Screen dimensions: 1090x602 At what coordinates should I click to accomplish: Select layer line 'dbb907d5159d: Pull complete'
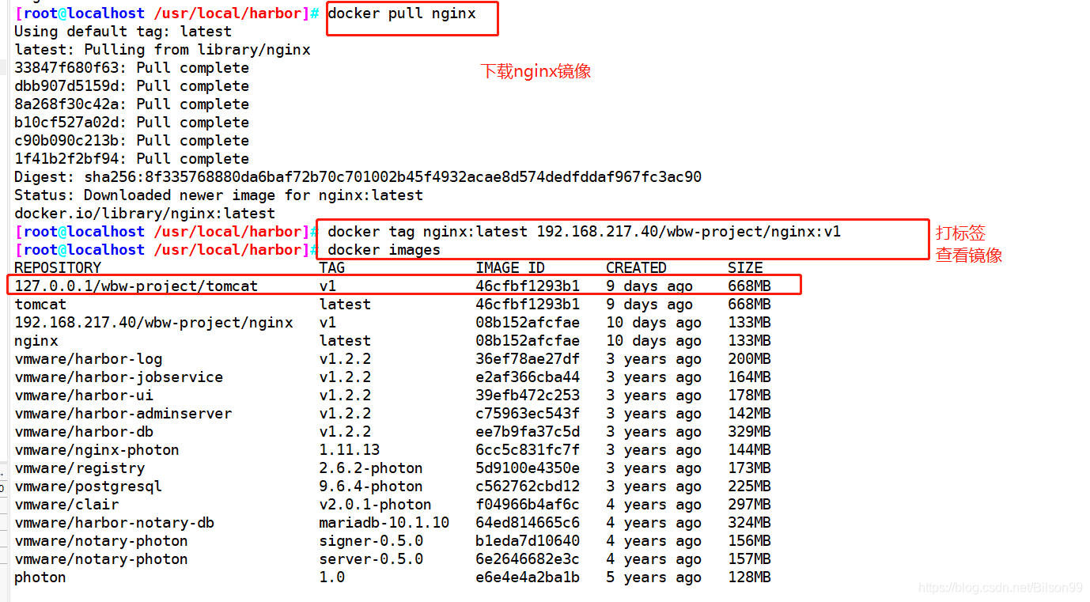131,86
